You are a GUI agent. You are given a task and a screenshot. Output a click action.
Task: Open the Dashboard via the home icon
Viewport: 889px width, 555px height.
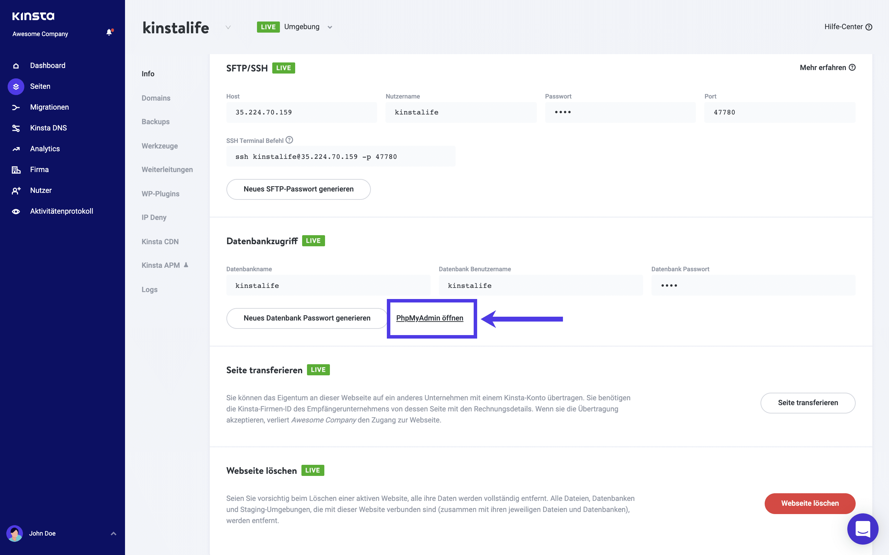pos(16,65)
